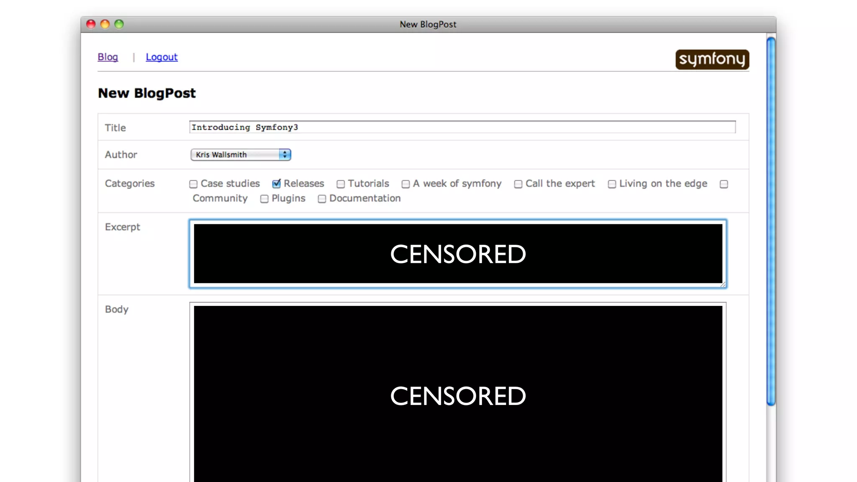Enable the Documentation checkbox
Image resolution: width=857 pixels, height=482 pixels.
[322, 199]
